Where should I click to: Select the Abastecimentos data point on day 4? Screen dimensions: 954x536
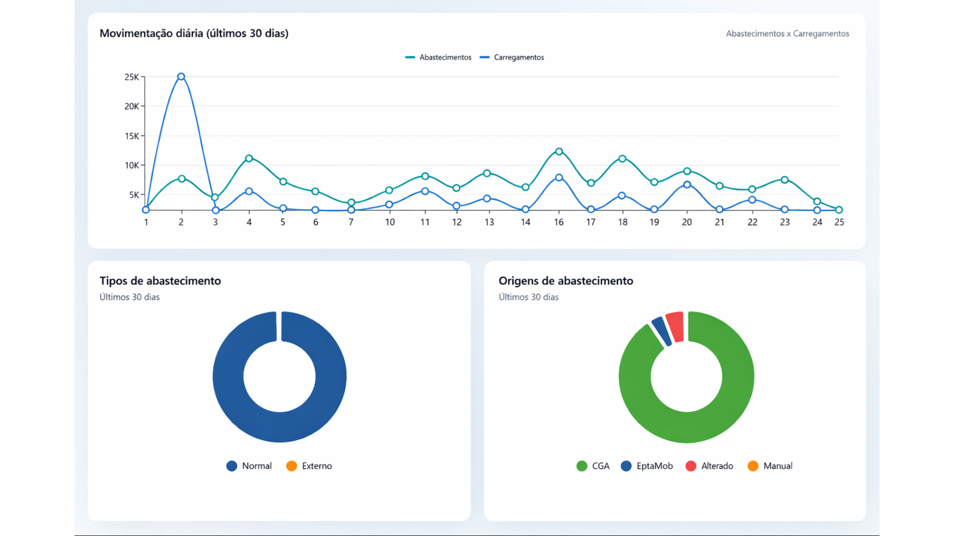pos(249,158)
